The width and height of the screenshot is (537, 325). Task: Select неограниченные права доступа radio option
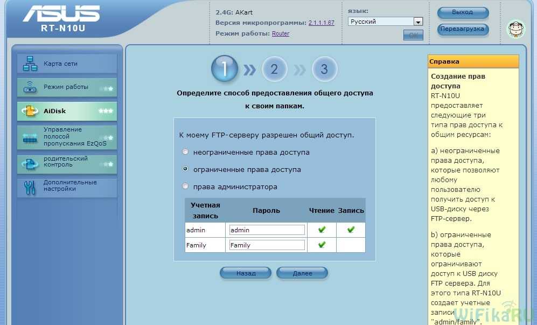click(186, 152)
